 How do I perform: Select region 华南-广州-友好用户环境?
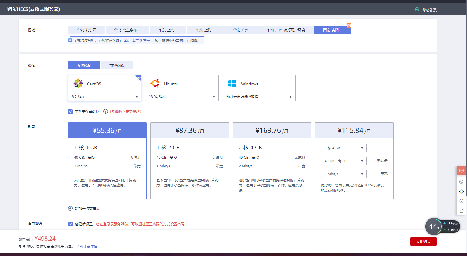[x=286, y=30]
